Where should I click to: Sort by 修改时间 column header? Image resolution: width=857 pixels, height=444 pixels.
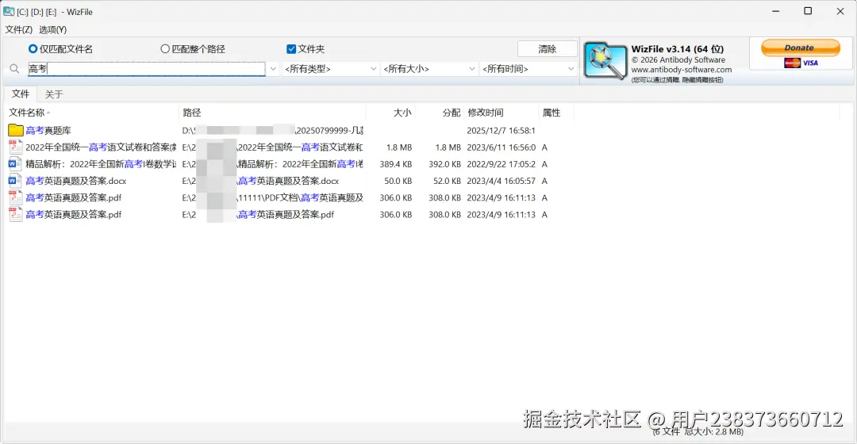pos(502,113)
